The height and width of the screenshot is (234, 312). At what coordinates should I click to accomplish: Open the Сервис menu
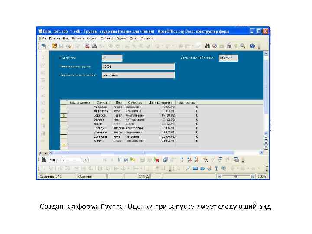121,38
